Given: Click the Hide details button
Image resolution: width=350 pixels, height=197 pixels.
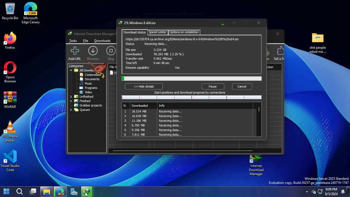Looking at the screenshot, I should pos(144,86).
